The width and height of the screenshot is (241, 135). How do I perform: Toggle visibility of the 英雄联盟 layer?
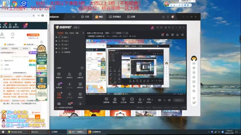[x=56, y=52]
